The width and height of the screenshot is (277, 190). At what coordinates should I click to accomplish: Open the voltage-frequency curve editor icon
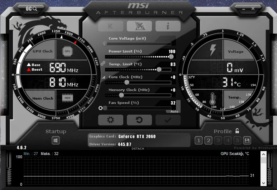[x=104, y=77]
